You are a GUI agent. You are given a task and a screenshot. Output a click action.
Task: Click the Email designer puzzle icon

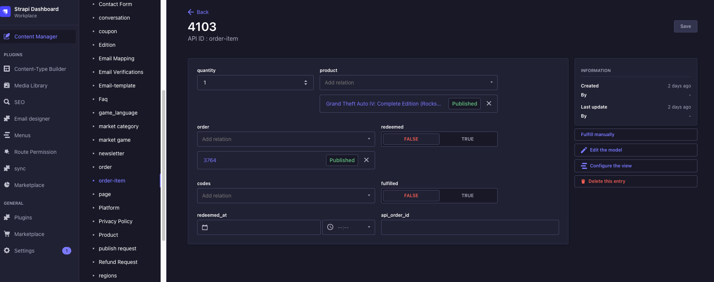point(7,118)
